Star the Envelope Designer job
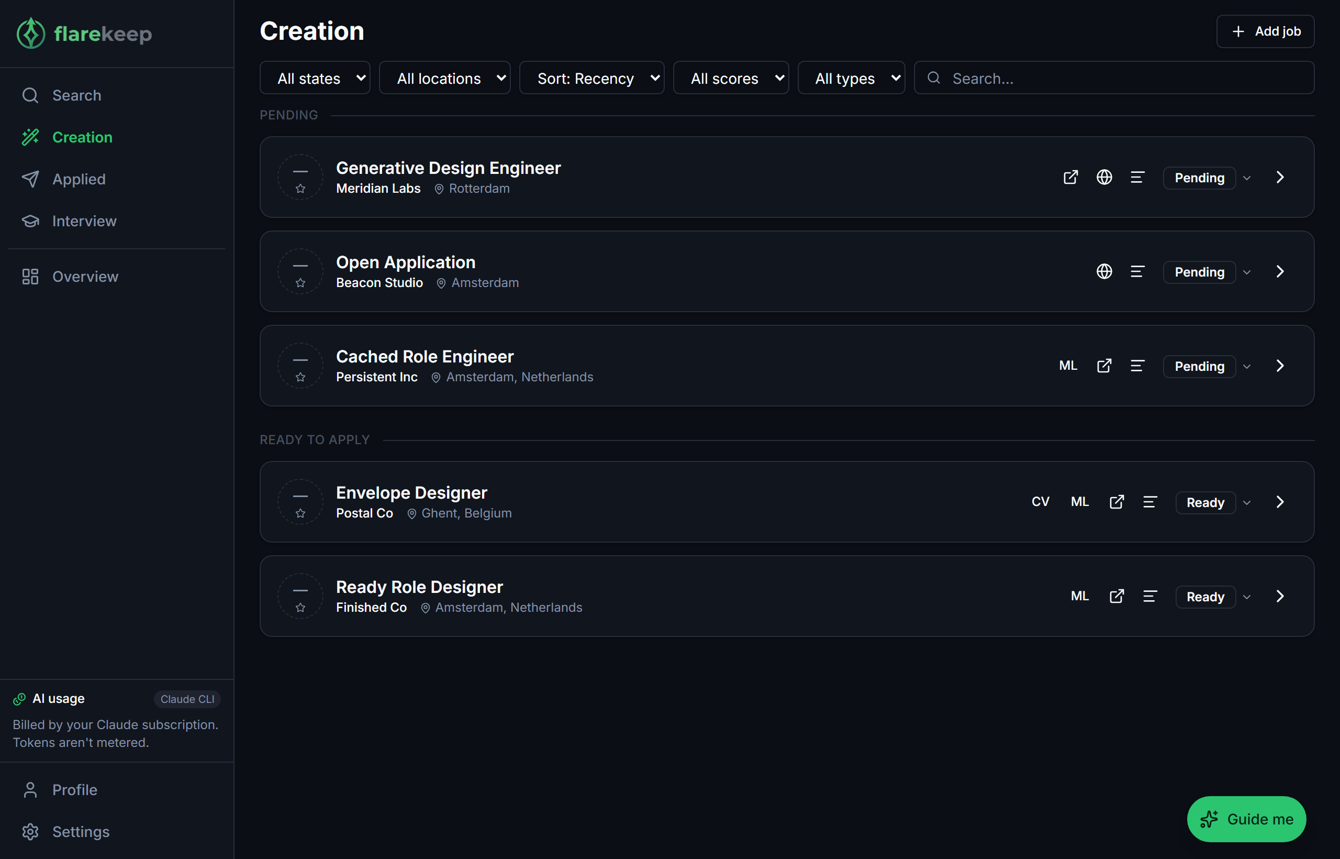Viewport: 1340px width, 859px height. point(300,513)
